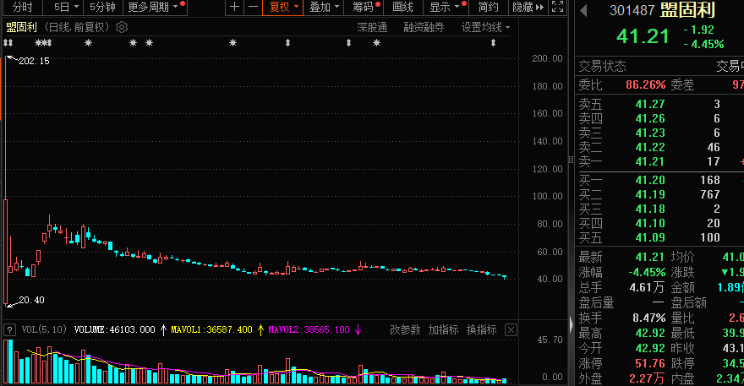This screenshot has height=386, width=744.
Task: Click 改参数 to modify indicator parameters
Action: 405,330
